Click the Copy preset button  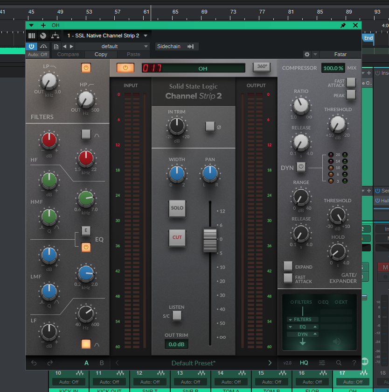[100, 54]
